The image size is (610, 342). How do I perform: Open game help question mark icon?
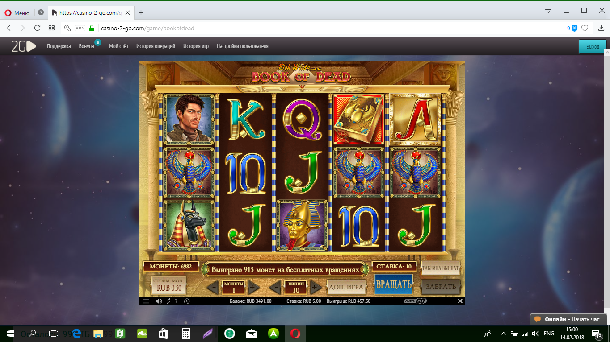[176, 301]
